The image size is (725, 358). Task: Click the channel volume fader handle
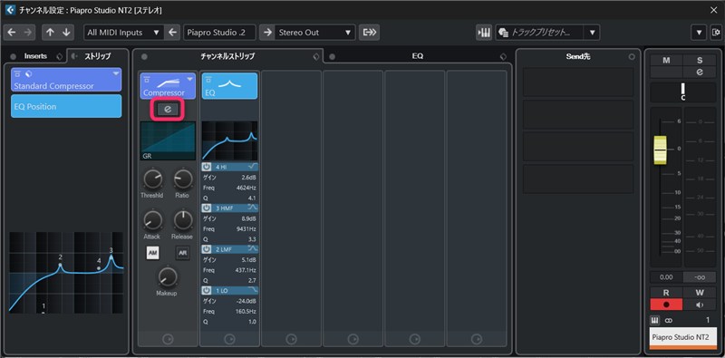pos(661,150)
